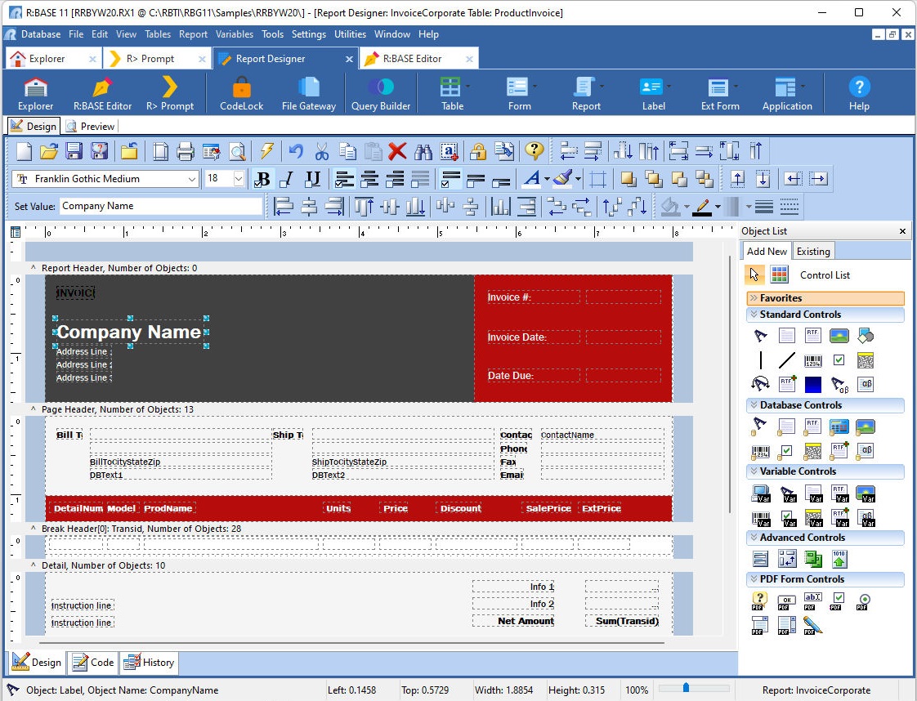Image resolution: width=917 pixels, height=701 pixels.
Task: Open the R:BASE Editor from main toolbar
Action: pos(102,93)
